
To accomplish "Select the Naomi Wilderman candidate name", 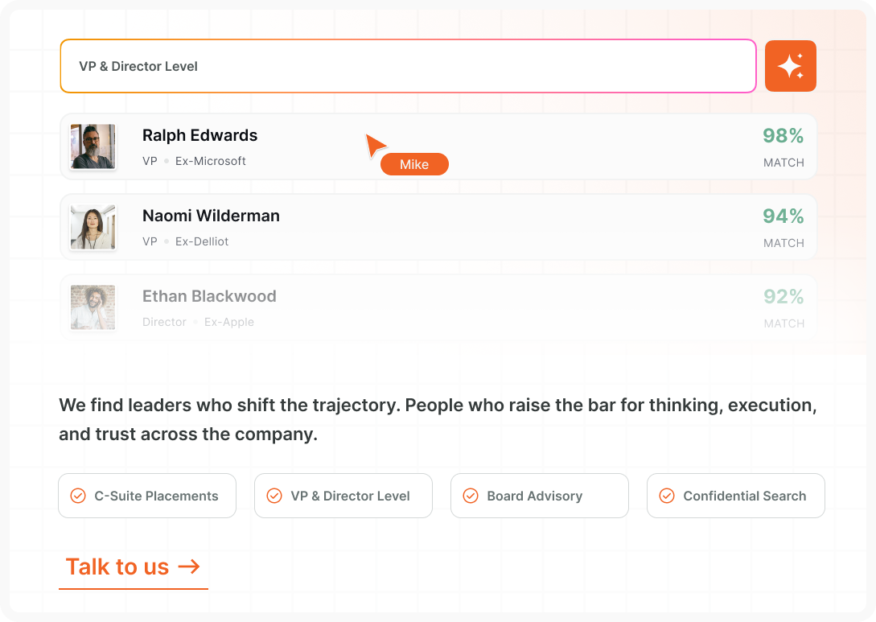I will point(211,216).
